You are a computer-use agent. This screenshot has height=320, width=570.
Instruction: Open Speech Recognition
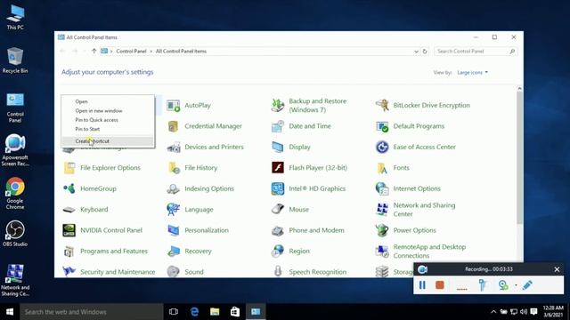click(x=309, y=272)
